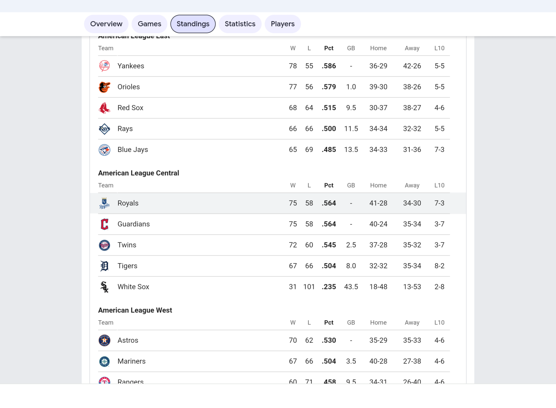Click the Astros team logo

point(105,340)
